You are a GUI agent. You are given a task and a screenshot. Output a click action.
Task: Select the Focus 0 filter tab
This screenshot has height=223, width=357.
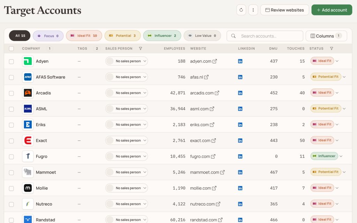tap(48, 36)
